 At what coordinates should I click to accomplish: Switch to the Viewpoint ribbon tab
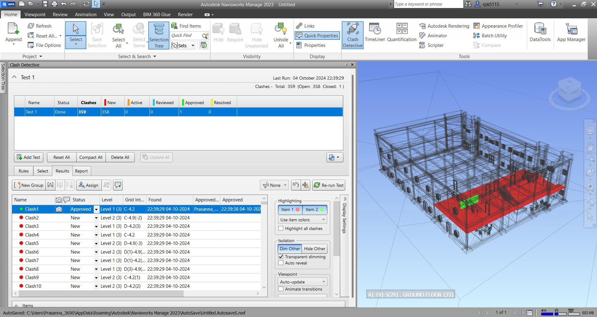coord(35,15)
